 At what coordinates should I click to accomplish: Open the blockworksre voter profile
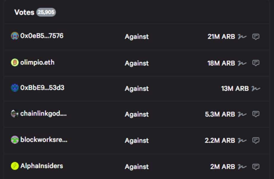pos(44,140)
